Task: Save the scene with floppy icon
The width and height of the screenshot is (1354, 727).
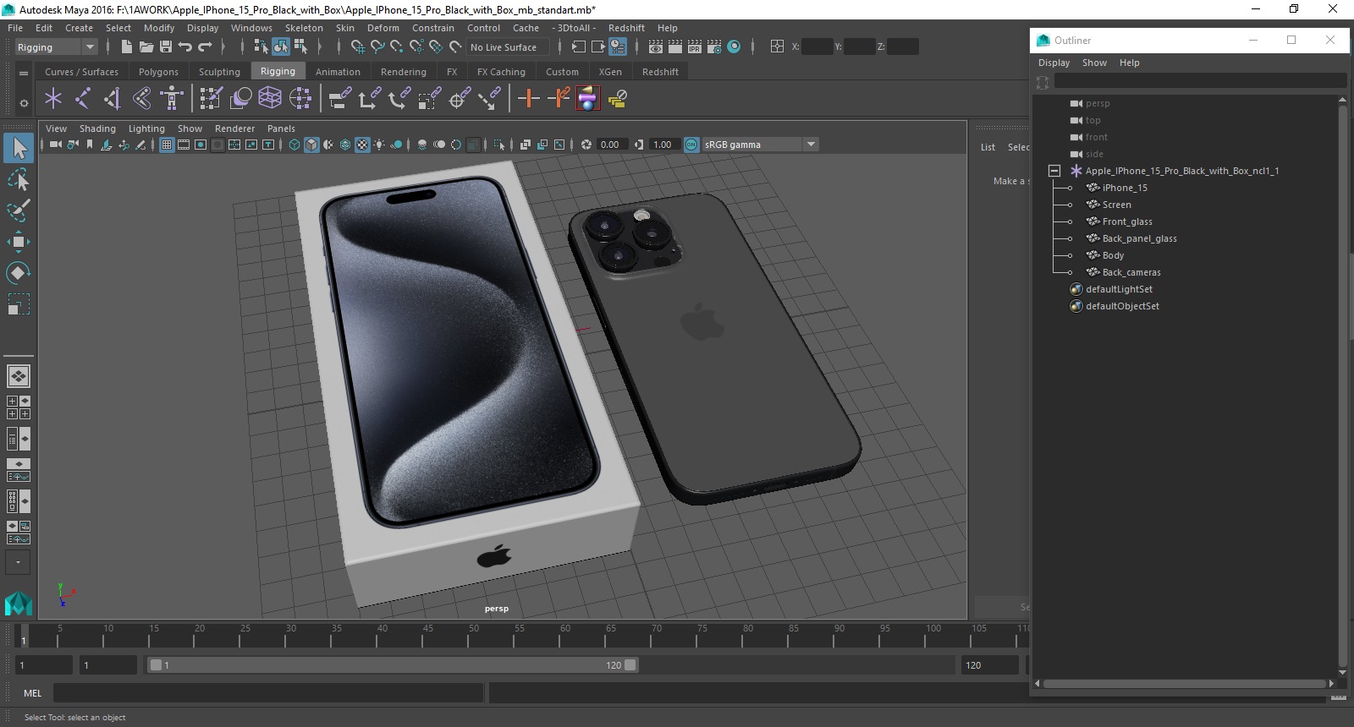Action: point(165,47)
